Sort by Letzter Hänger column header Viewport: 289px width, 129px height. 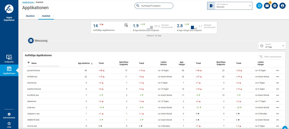pos(260,63)
